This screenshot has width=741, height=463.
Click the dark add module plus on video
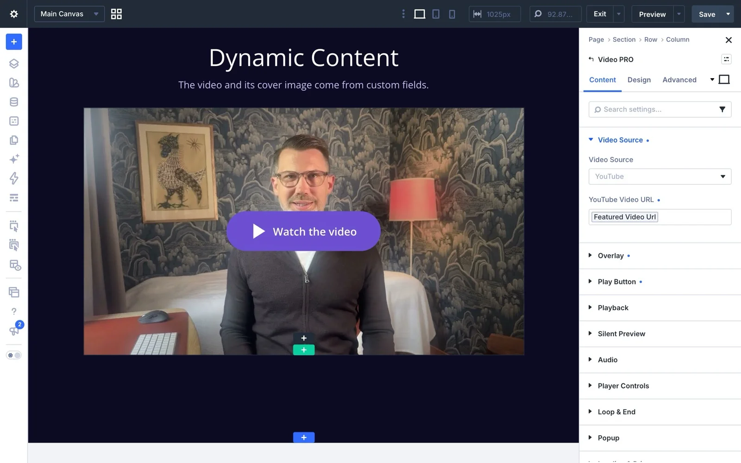coord(304,338)
